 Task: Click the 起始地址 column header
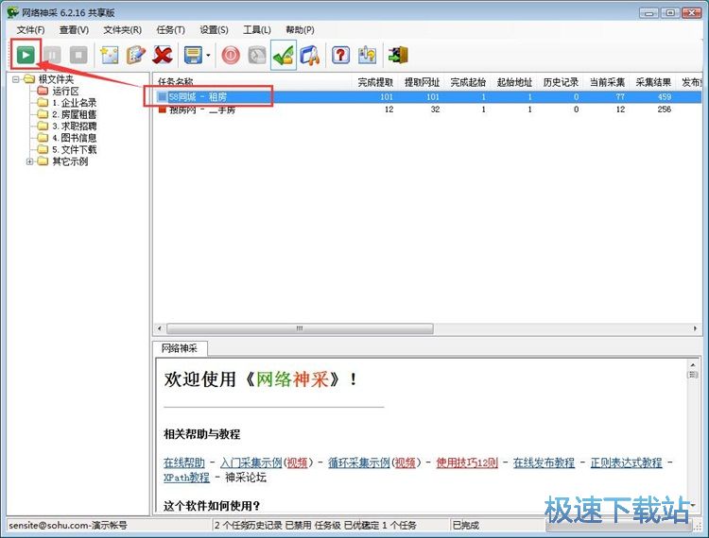[x=514, y=82]
